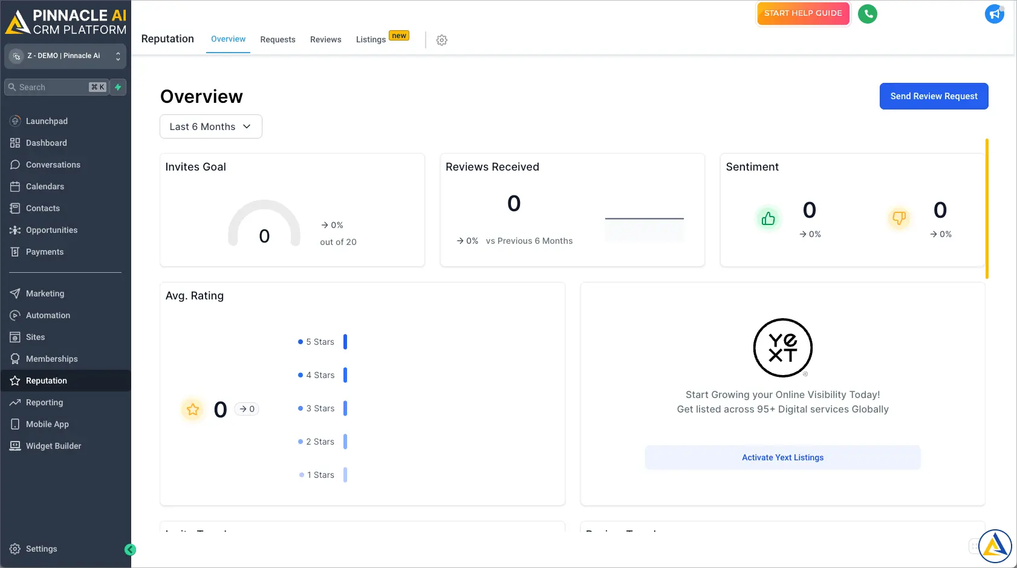Open the Last 6 Months filter dropdown
This screenshot has height=568, width=1017.
[x=210, y=126]
